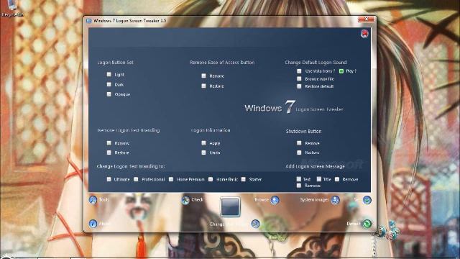
Task: Toggle the green Play checkbox
Action: pos(341,71)
